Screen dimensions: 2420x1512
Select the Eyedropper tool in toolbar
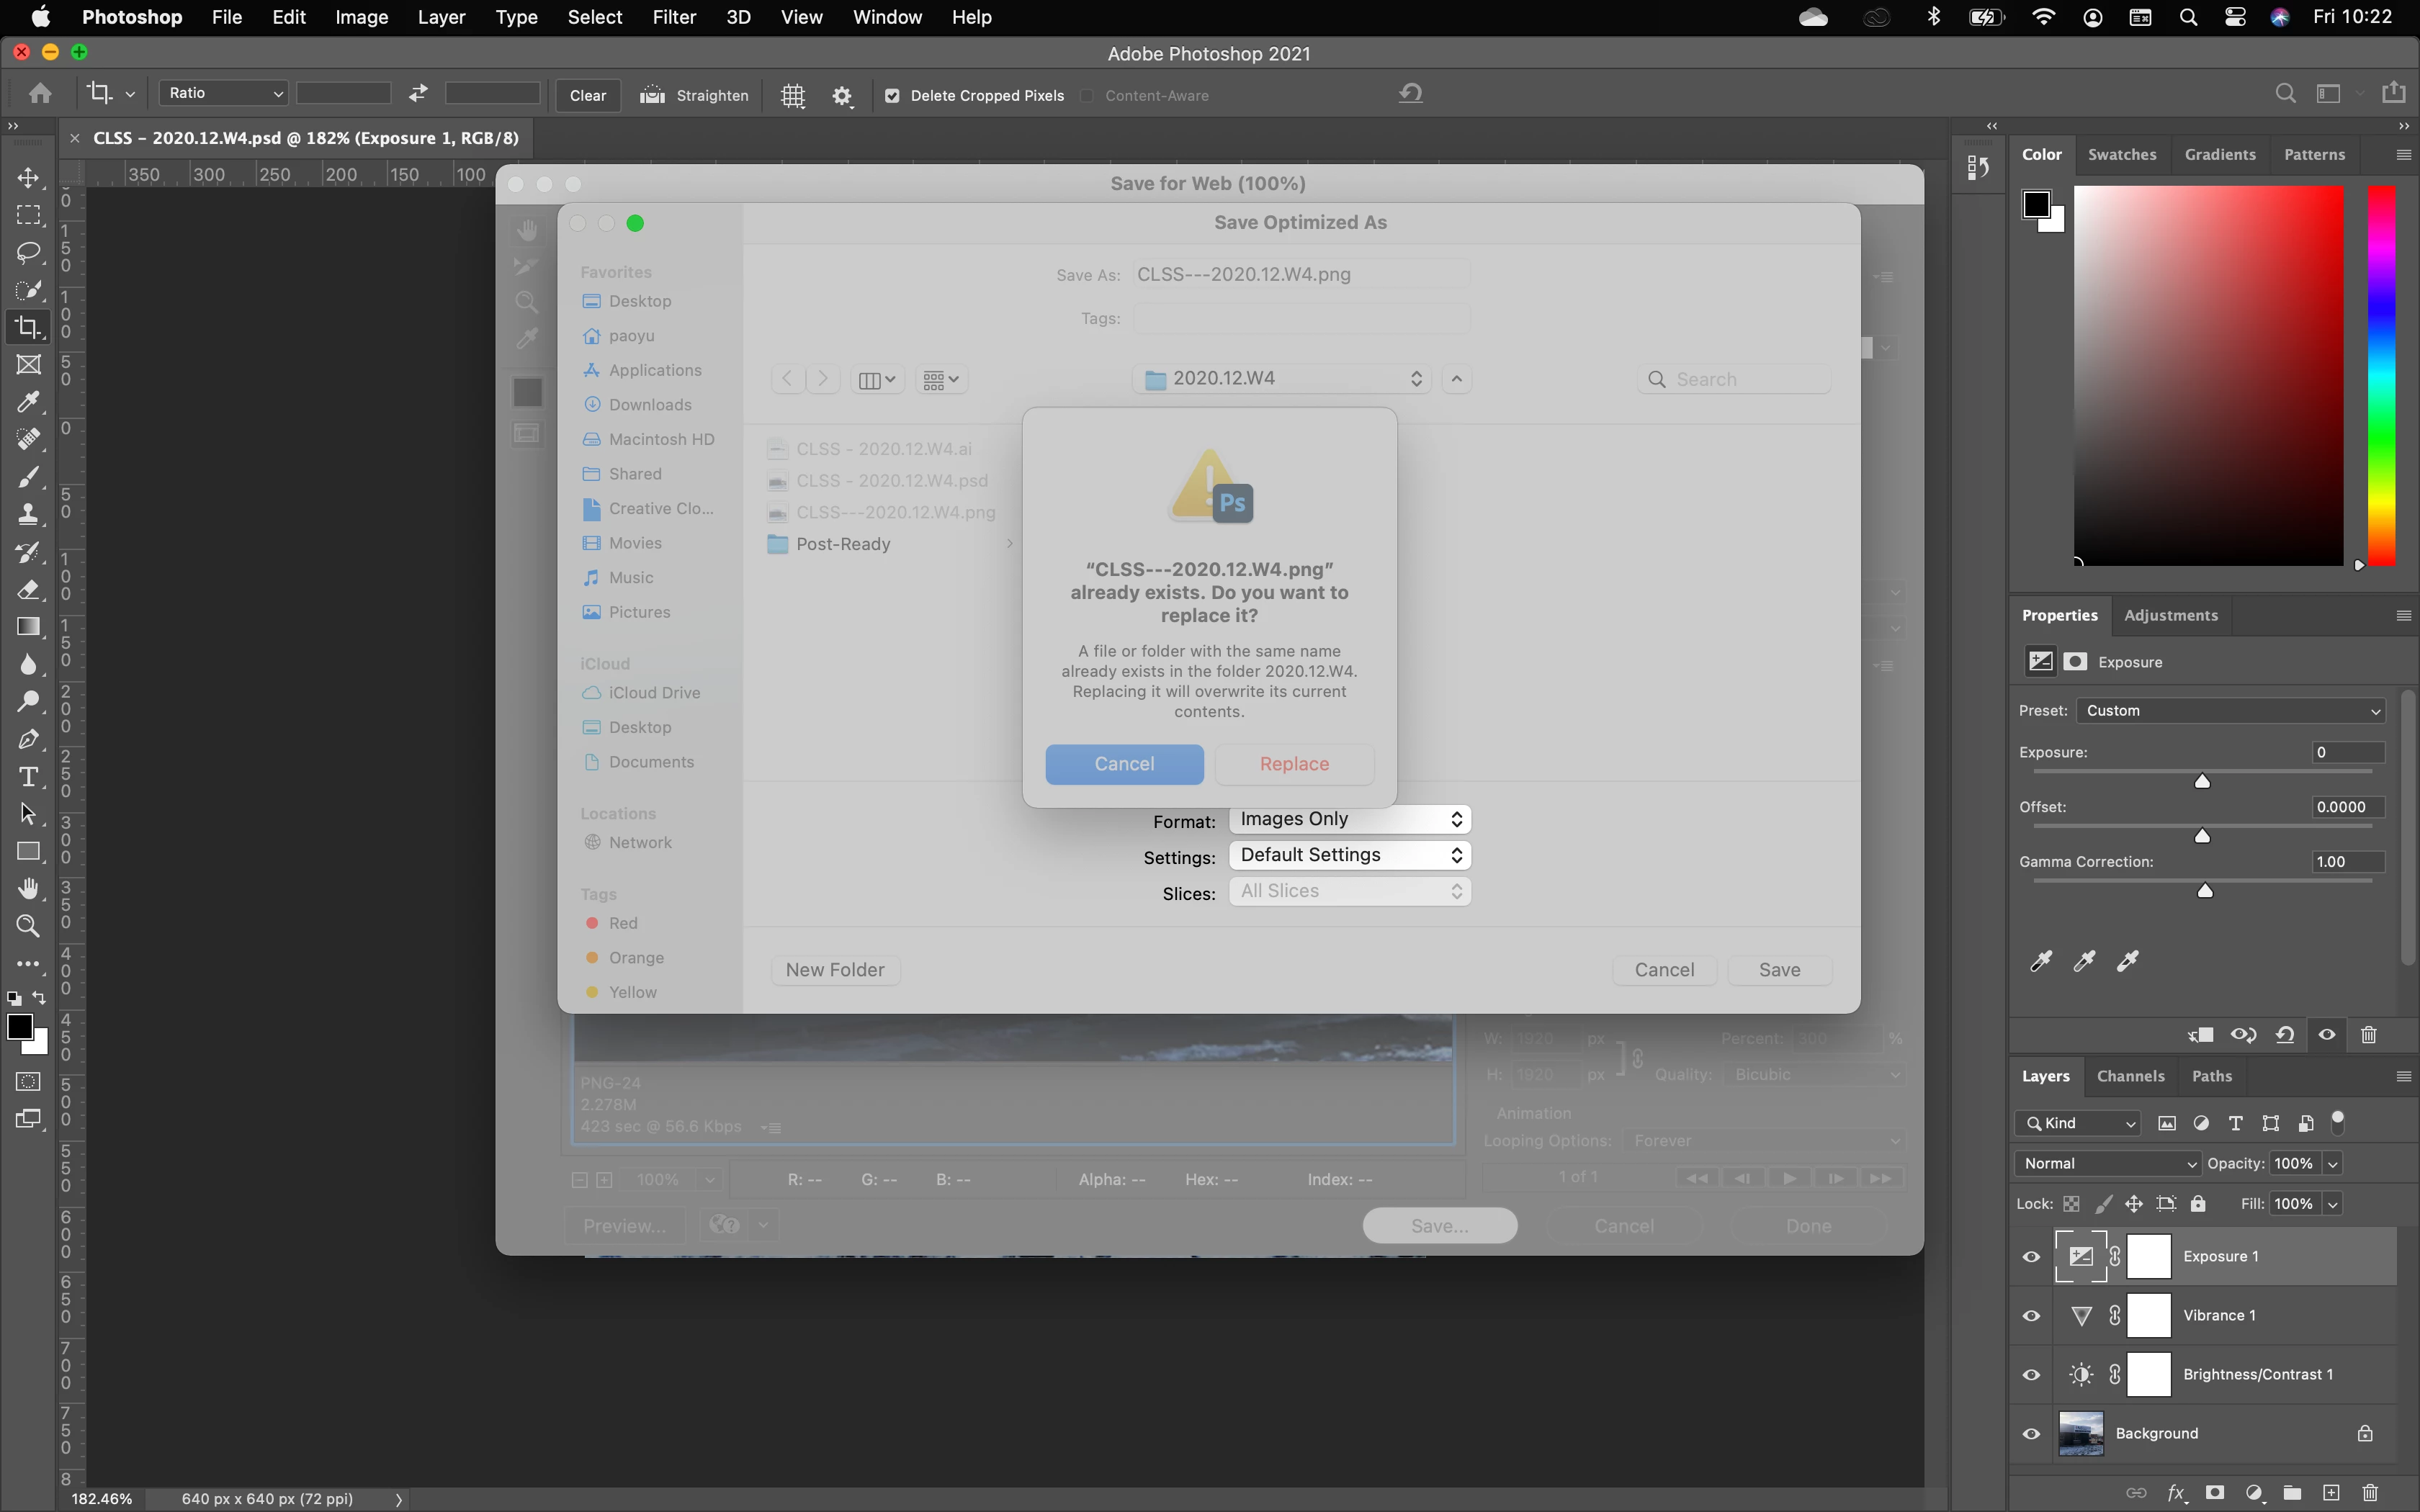[x=28, y=402]
